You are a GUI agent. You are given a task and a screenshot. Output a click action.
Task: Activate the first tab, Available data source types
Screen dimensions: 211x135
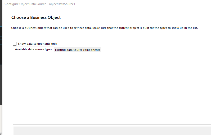pyautogui.click(x=33, y=49)
